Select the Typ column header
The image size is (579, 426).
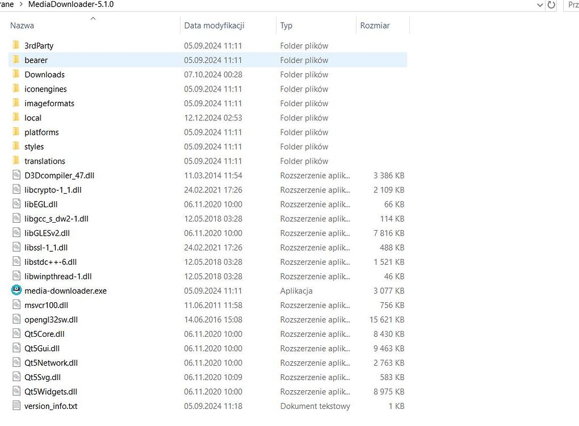pos(287,25)
